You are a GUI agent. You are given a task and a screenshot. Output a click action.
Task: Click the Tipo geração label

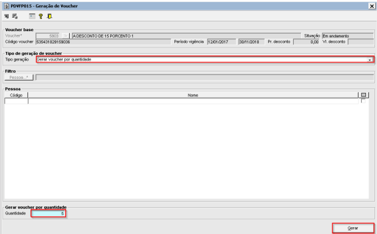tap(17, 59)
